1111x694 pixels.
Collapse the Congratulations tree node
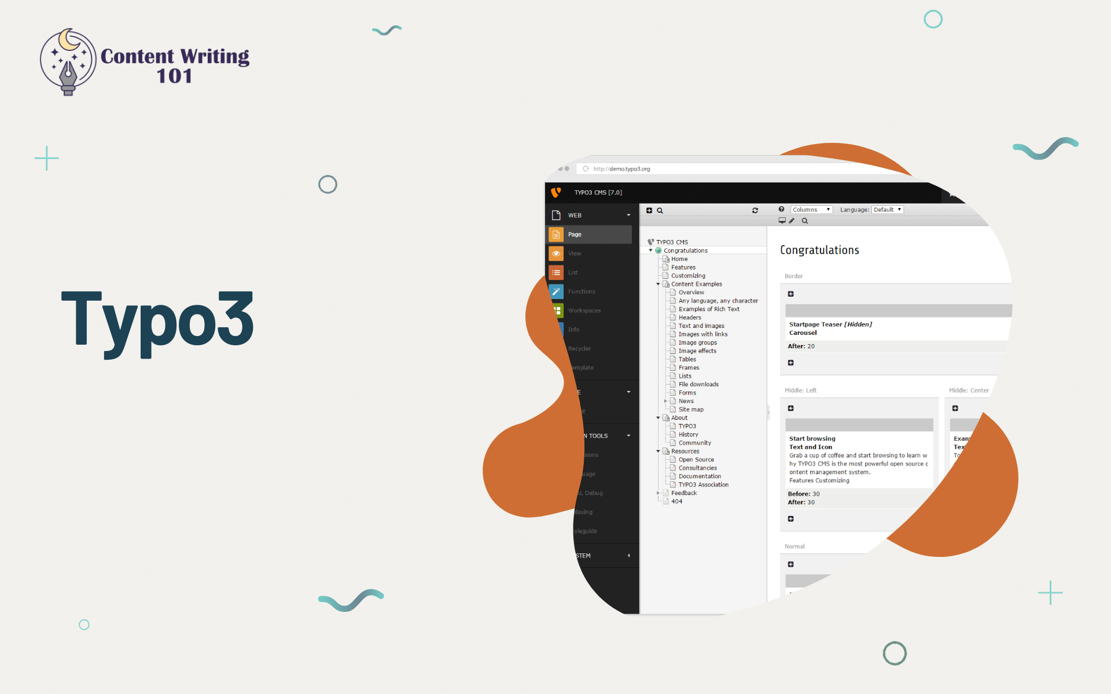pos(650,250)
